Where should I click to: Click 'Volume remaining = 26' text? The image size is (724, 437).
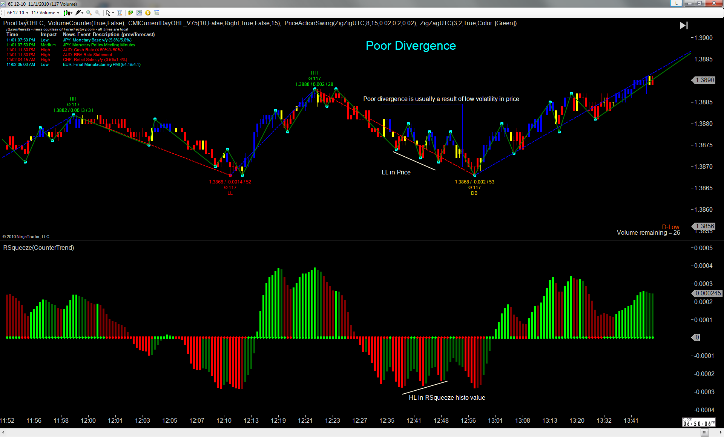(x=648, y=233)
